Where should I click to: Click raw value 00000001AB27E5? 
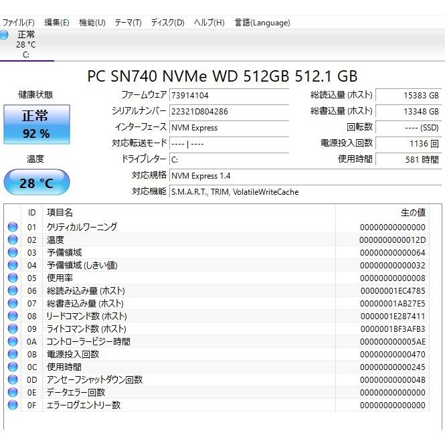(393, 304)
